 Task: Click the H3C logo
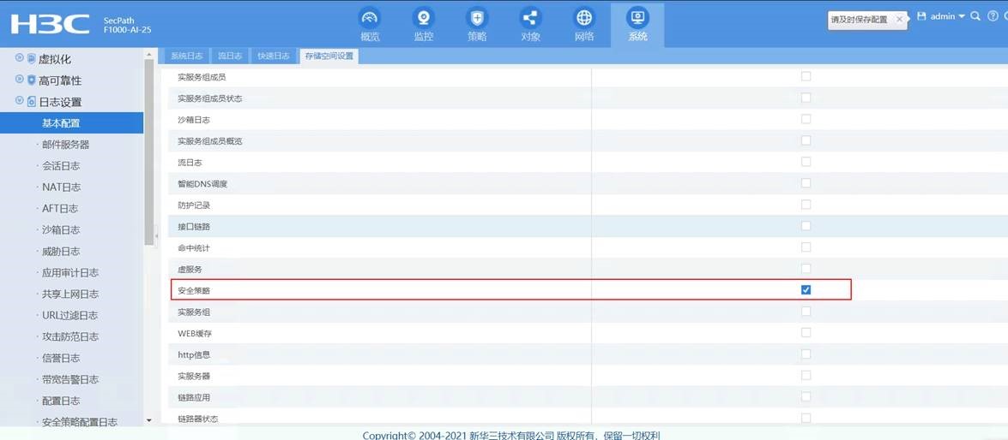50,24
